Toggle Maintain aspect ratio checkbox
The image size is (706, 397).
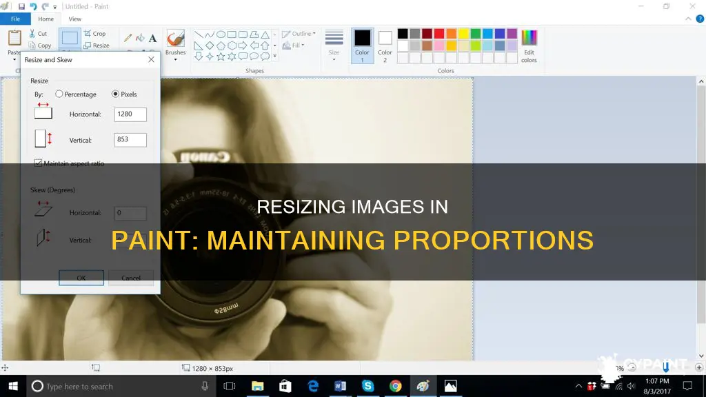39,163
